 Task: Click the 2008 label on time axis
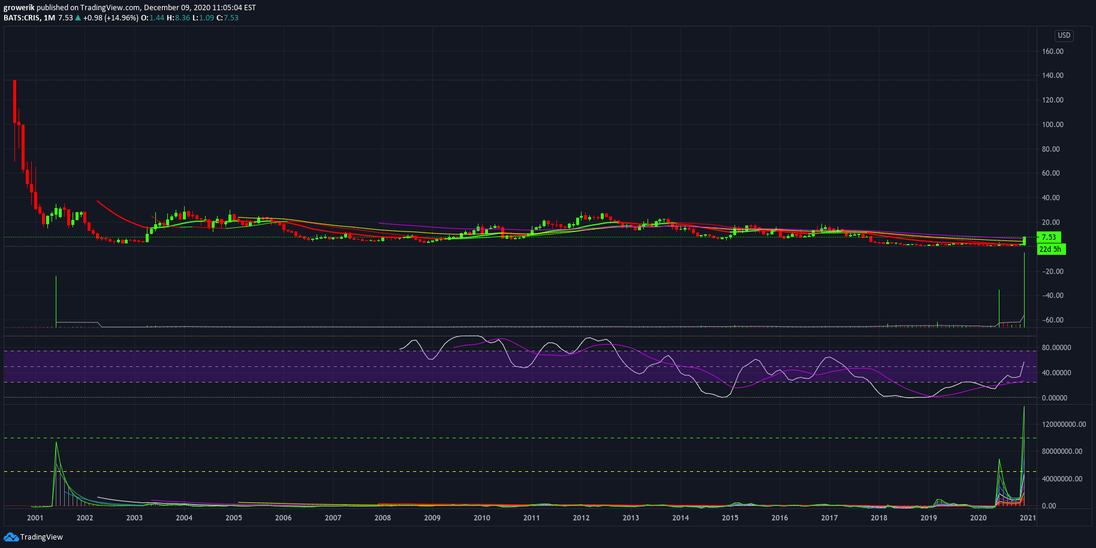(383, 518)
